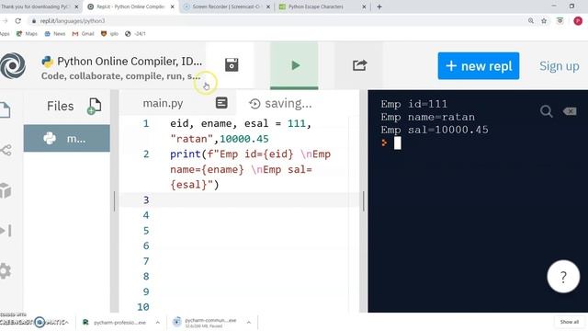This screenshot has height=331, width=588.
Task: Click Show all downloads
Action: coord(569,322)
